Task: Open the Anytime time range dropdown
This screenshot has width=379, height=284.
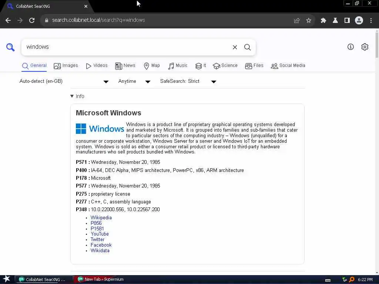Action: tap(134, 81)
